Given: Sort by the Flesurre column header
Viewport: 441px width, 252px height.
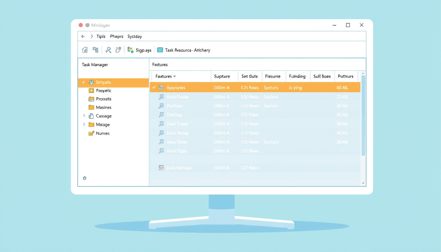Looking at the screenshot, I should (273, 76).
